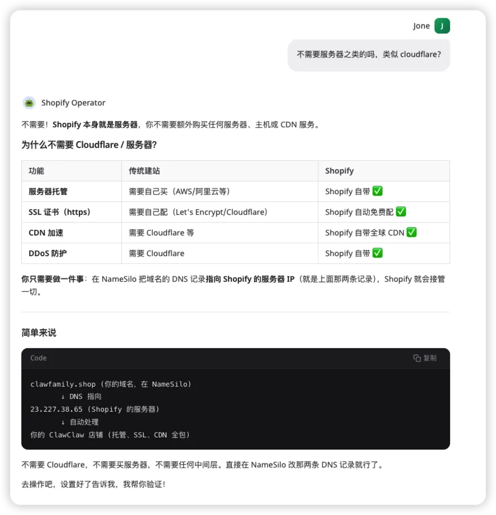This screenshot has height=515, width=496.
Task: Click the Code label on the code block
Action: tap(39, 358)
